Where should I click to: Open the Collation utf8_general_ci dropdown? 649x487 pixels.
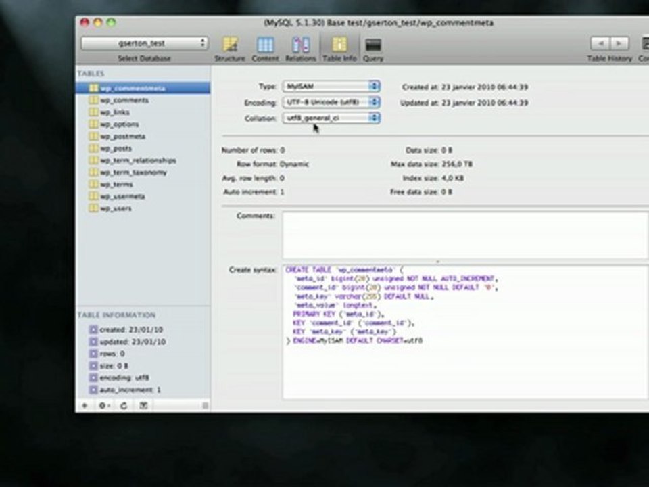point(331,118)
